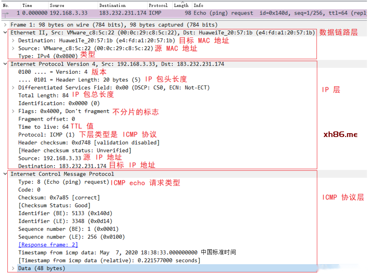Open the Response frame: 2 link

pos(48,245)
